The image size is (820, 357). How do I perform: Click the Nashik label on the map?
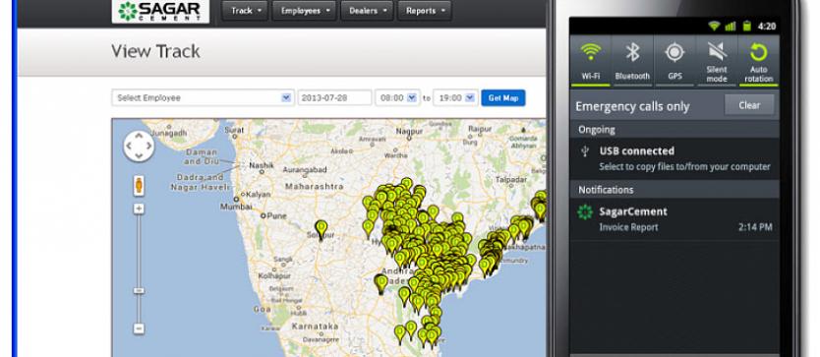point(262,165)
